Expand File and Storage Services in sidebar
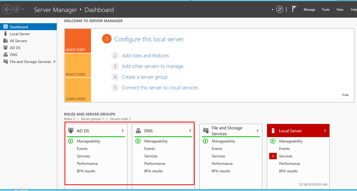 pos(54,62)
